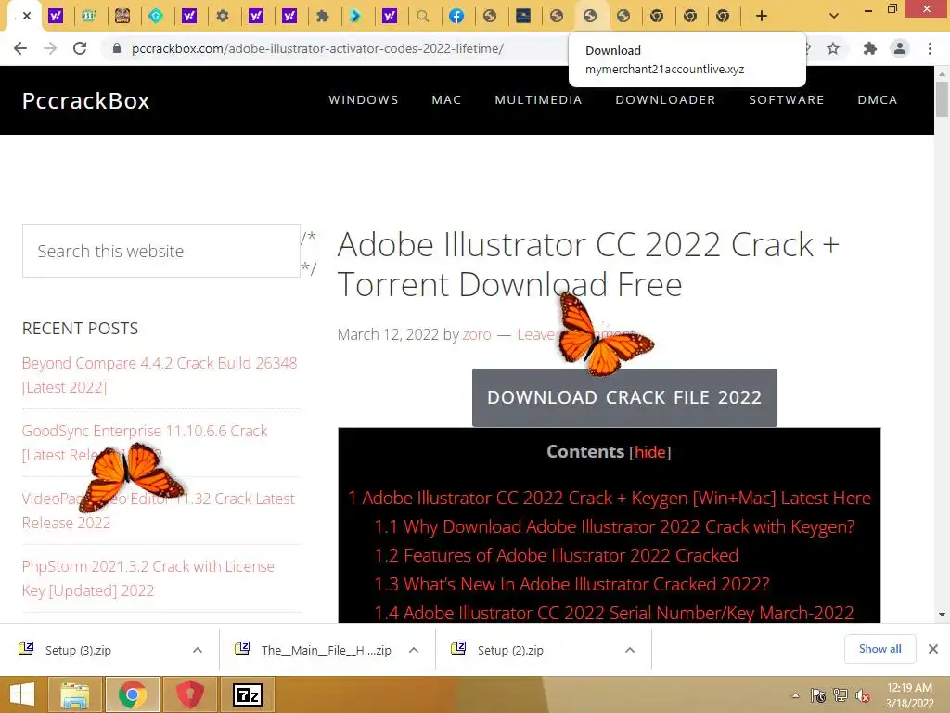
Task: Open downloaded Setup (3).zip file
Action: (78, 650)
